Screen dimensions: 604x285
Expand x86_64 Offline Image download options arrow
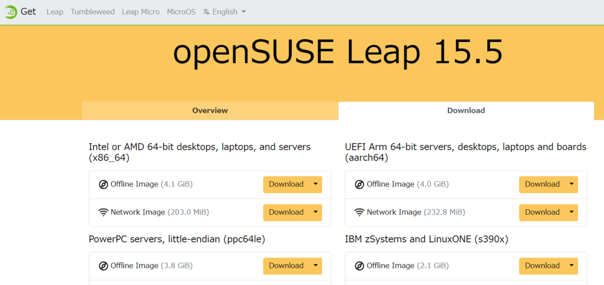coord(316,184)
